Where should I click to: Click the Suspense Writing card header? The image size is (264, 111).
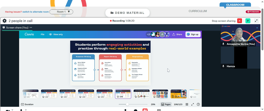83,57
